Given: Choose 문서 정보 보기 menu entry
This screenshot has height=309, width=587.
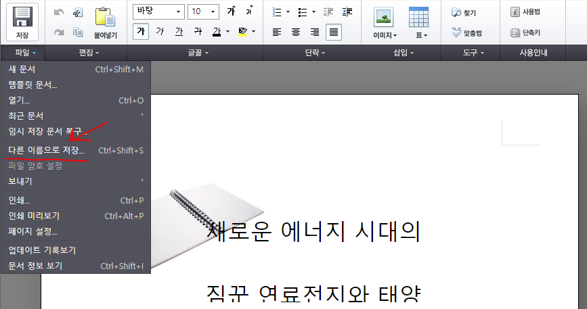Looking at the screenshot, I should coord(76,266).
